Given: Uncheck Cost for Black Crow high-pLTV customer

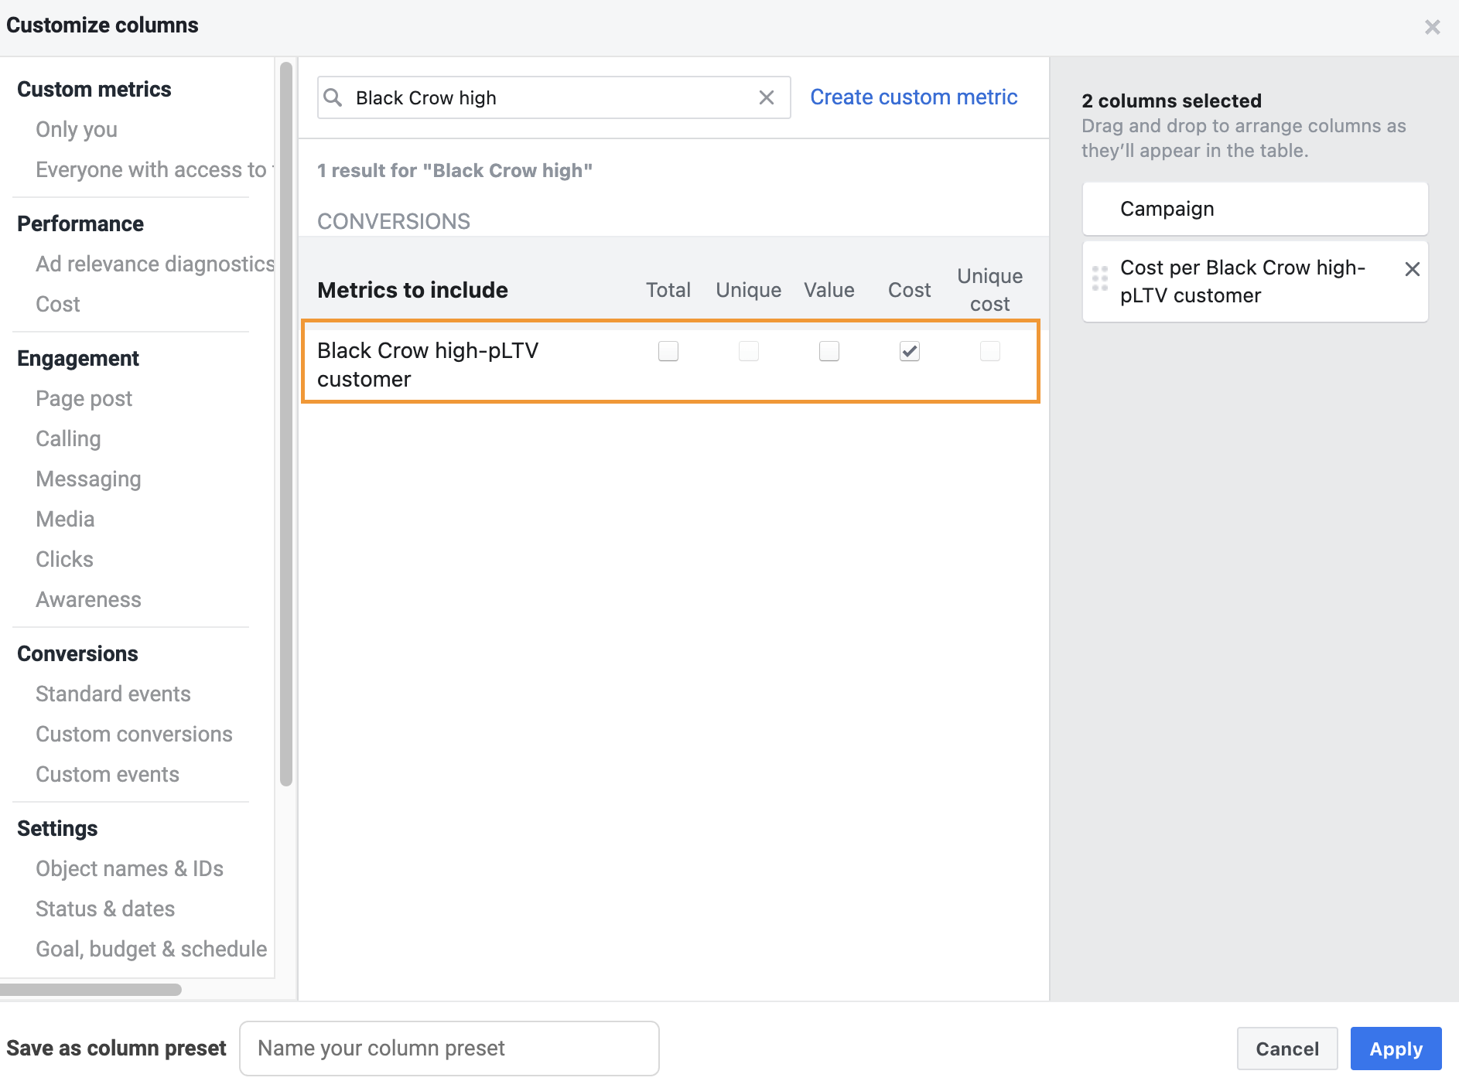Looking at the screenshot, I should (x=910, y=351).
